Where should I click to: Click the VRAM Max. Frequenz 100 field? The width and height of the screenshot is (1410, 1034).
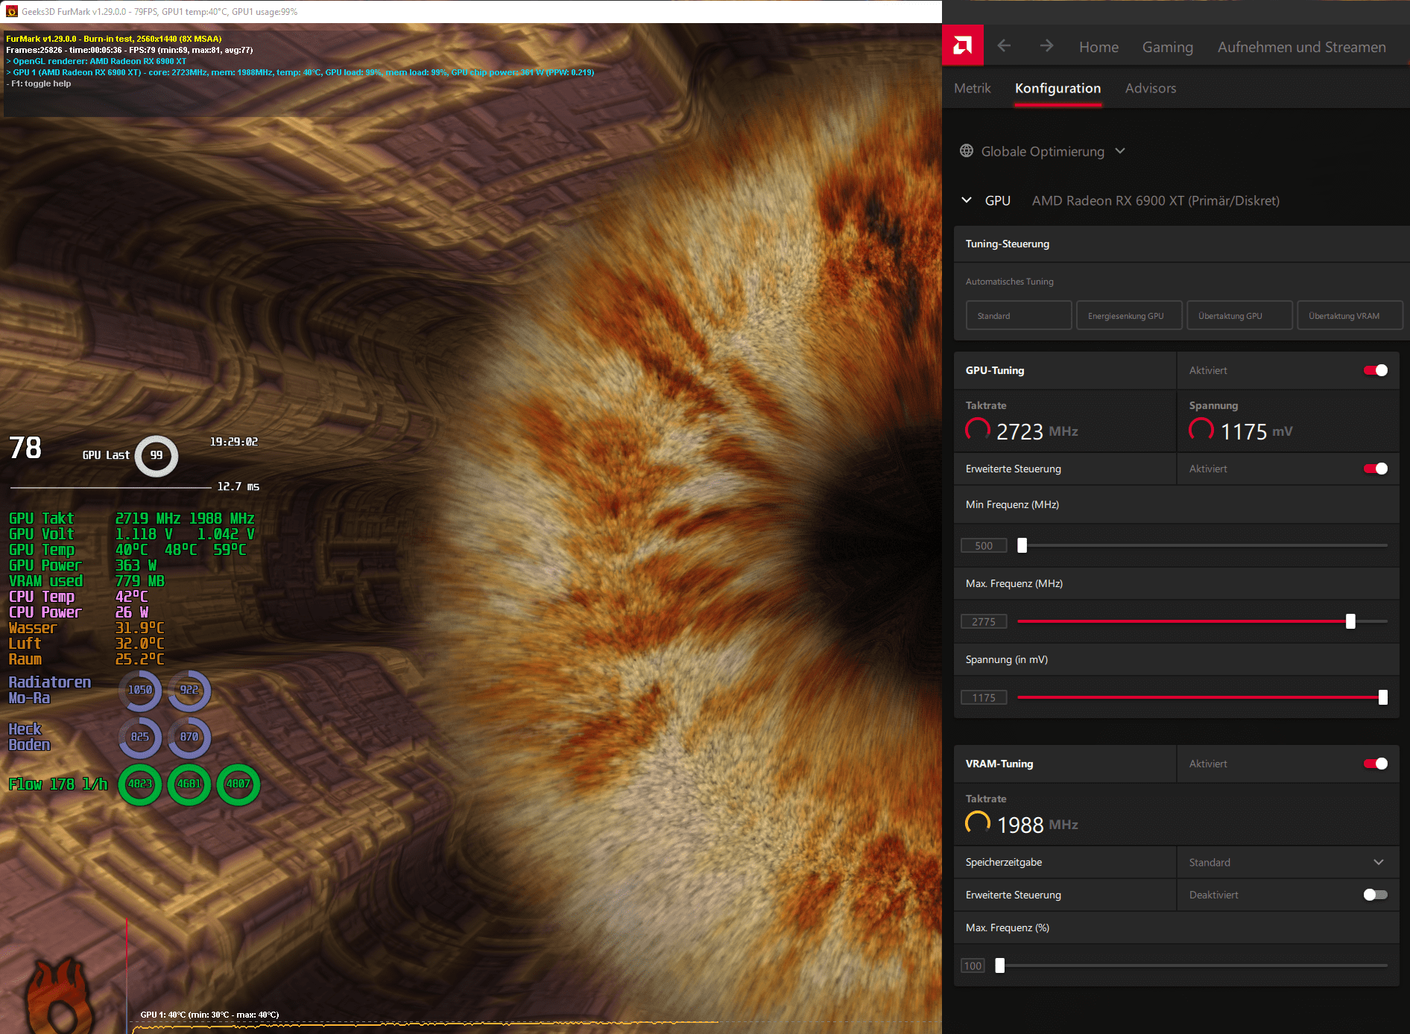tap(973, 965)
